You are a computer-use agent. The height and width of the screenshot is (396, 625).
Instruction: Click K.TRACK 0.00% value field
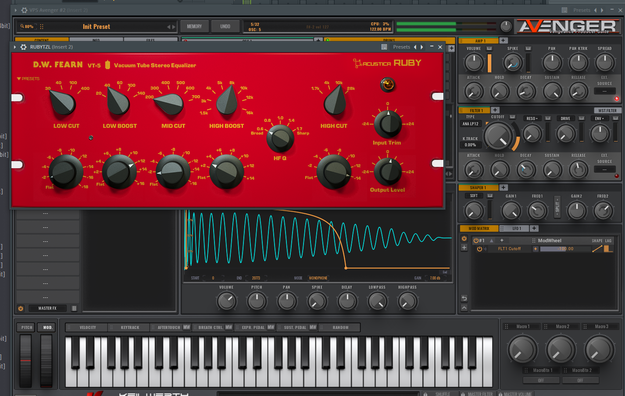click(470, 145)
